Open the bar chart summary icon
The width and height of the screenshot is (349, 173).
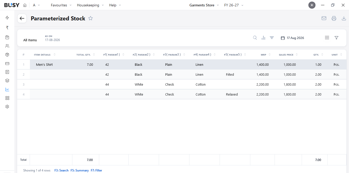point(263,38)
